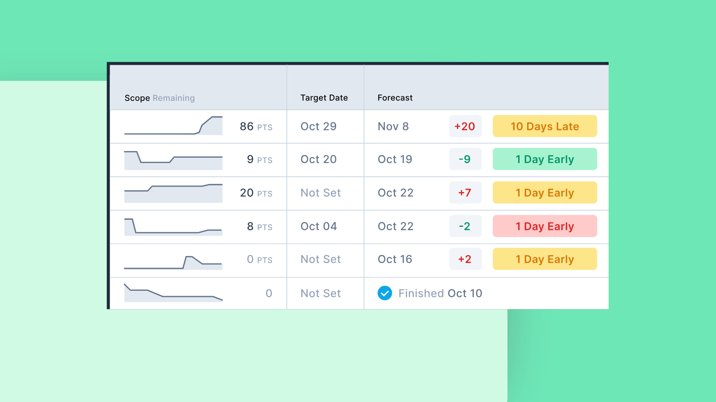Click the 8 PTS scope sparkline chart
The image size is (716, 402).
coord(173,226)
